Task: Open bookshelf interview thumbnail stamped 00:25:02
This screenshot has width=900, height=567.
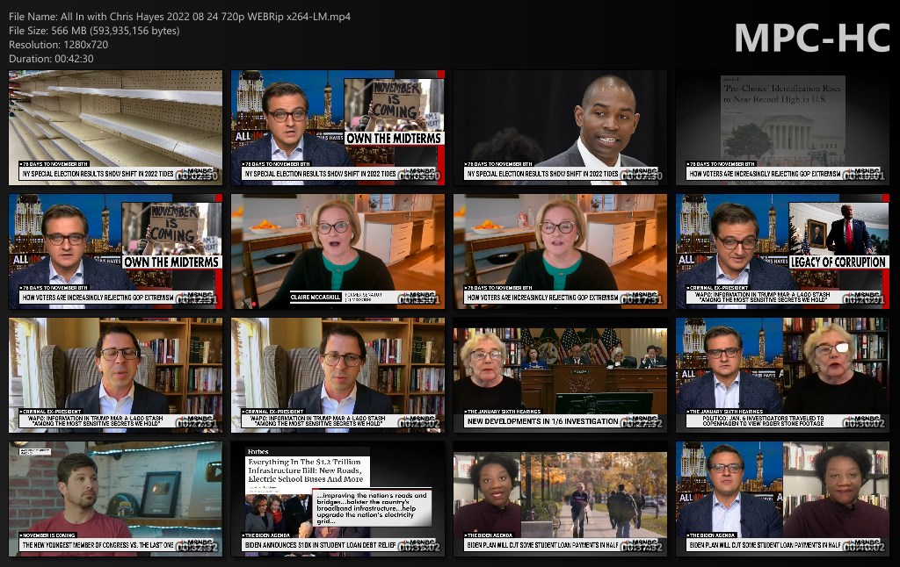Action: click(337, 375)
